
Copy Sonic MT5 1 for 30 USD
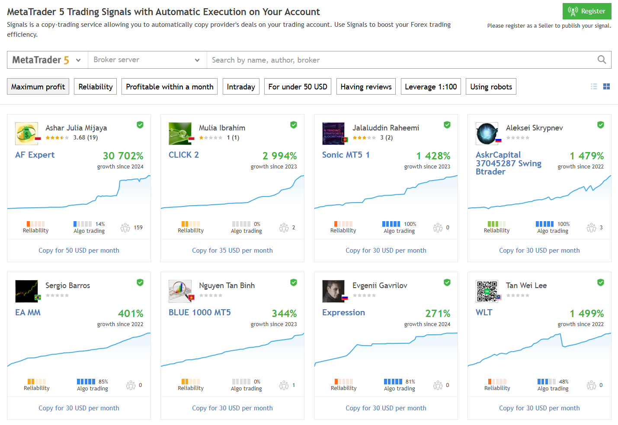[386, 251]
